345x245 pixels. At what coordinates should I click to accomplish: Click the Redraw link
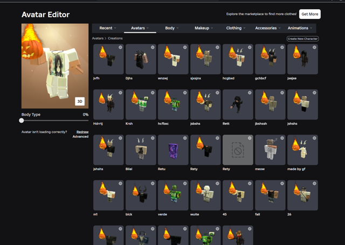(x=82, y=132)
